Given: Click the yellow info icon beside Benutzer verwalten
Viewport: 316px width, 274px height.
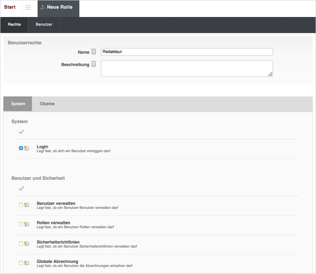Looking at the screenshot, I should 27,205.
